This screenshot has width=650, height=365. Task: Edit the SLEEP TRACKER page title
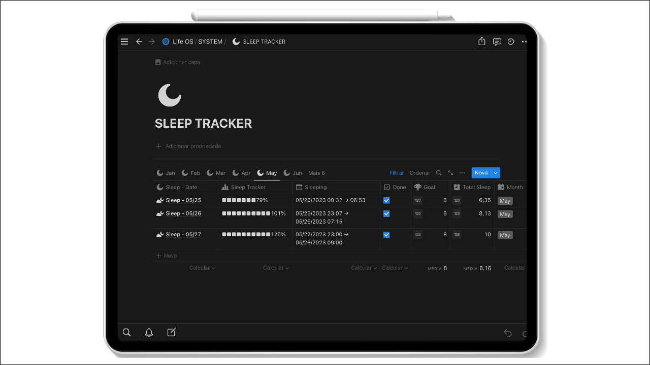203,123
